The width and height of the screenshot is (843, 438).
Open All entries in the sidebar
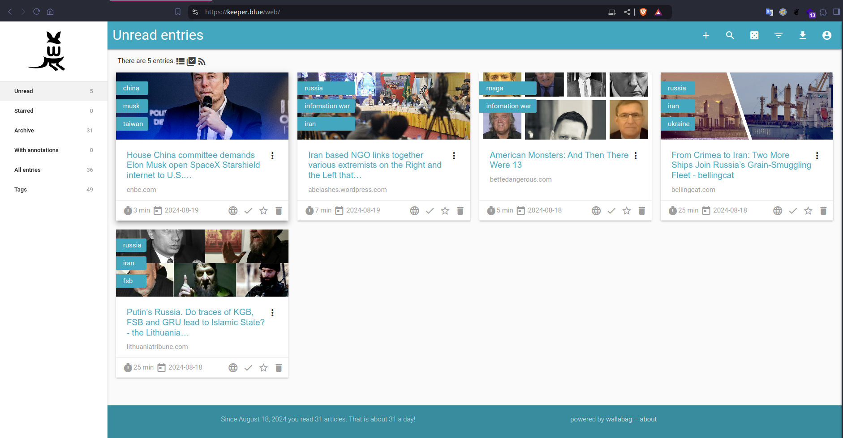click(x=54, y=170)
